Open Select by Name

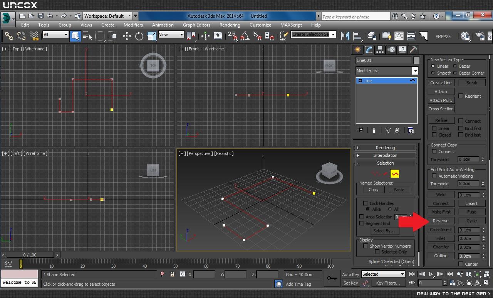(87, 36)
